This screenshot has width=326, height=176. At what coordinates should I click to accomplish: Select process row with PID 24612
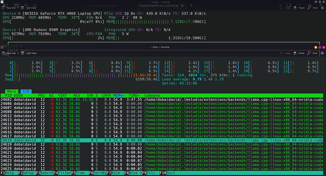tap(162, 116)
